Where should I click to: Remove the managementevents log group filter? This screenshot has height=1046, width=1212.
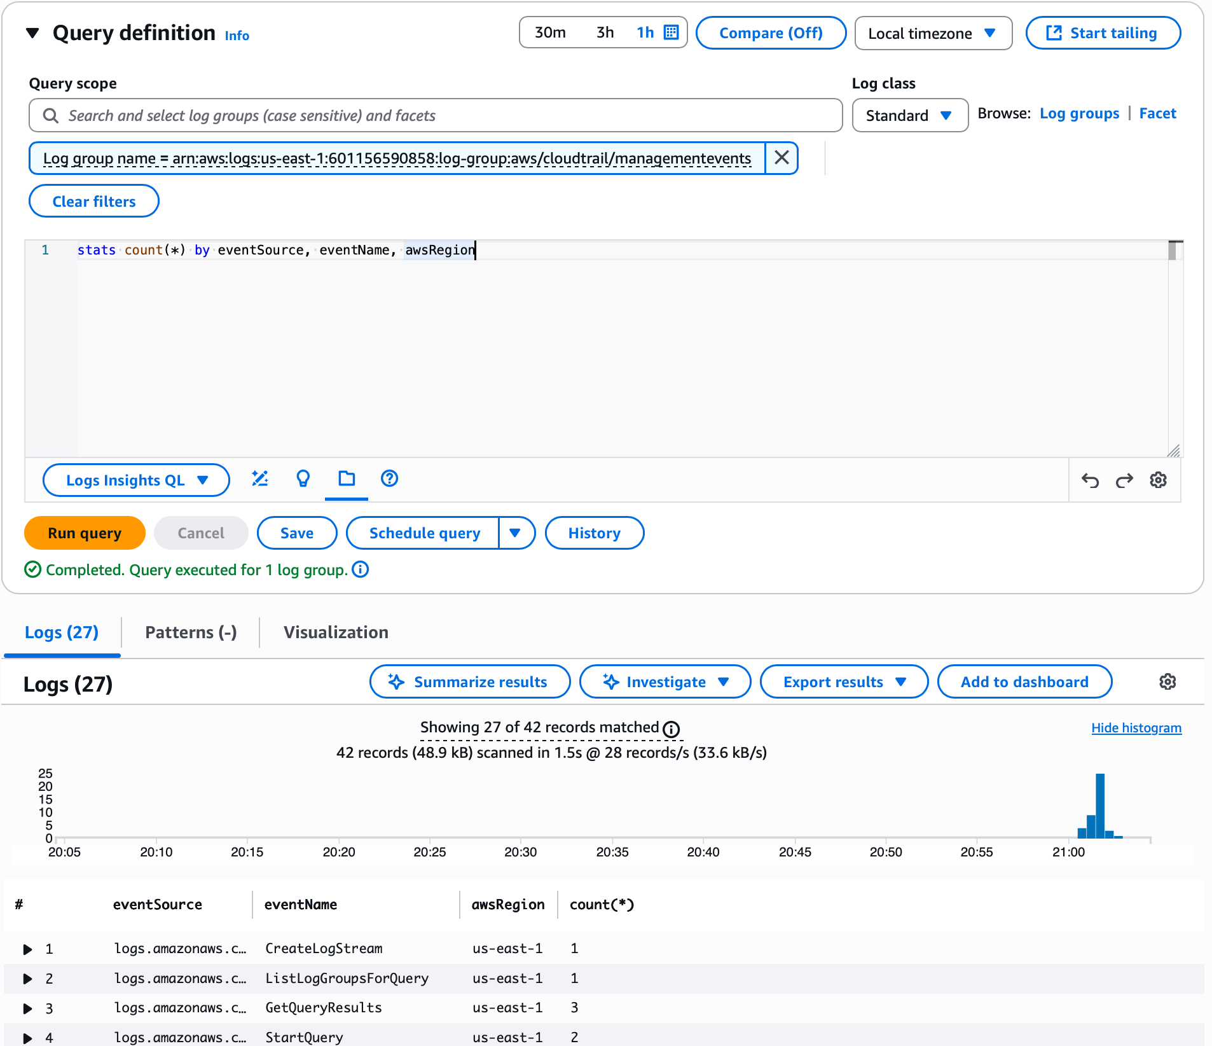click(x=782, y=158)
